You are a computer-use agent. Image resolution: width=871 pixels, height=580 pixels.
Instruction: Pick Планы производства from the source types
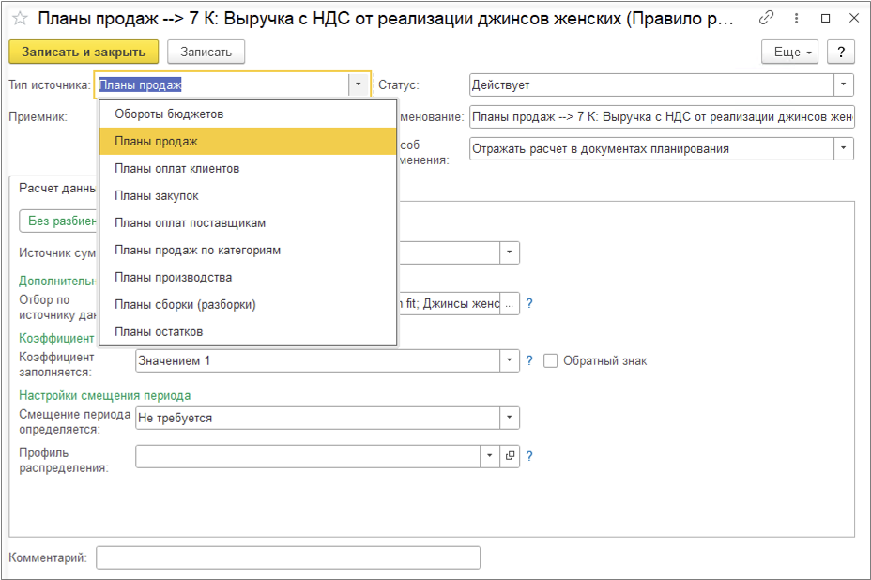point(173,277)
